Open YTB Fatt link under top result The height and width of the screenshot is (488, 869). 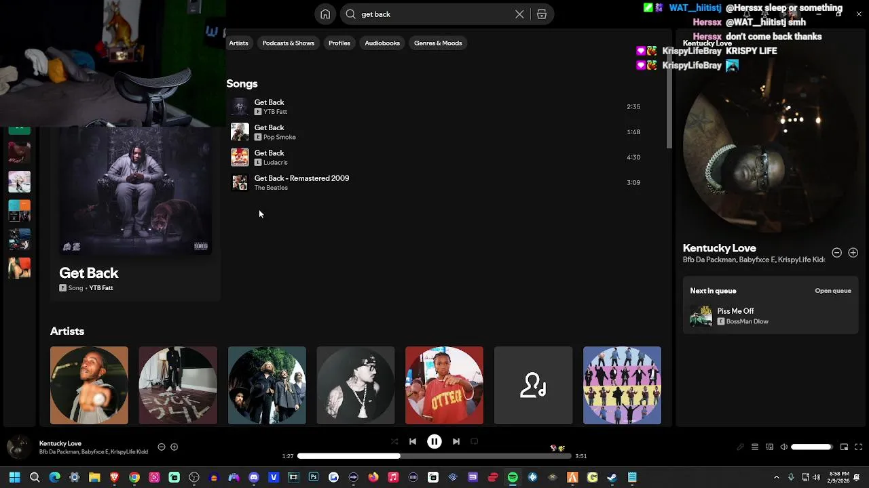point(101,288)
